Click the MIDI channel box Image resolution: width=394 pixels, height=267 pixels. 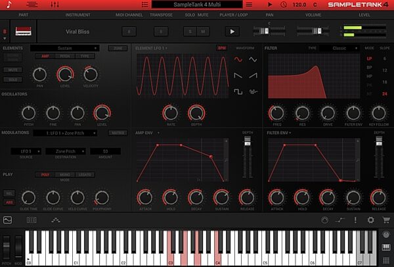point(129,32)
